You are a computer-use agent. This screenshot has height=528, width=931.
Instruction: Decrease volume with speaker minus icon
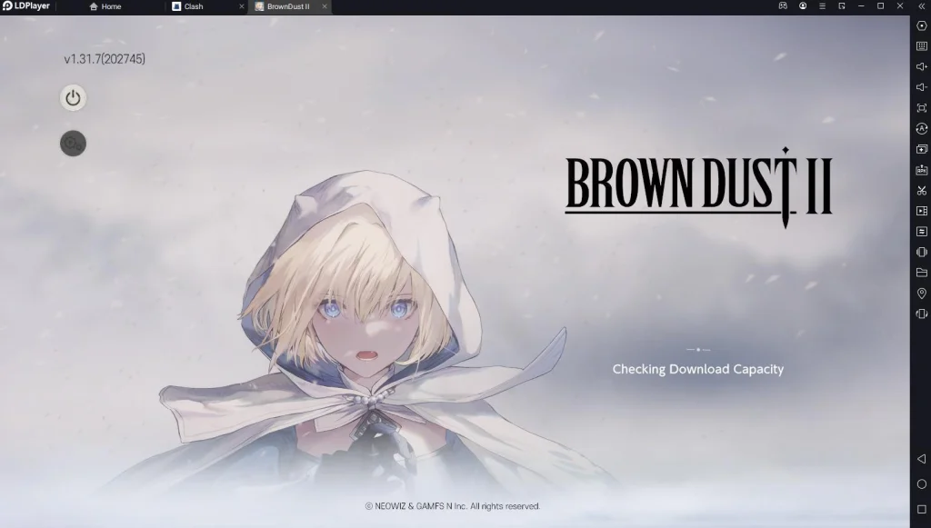click(922, 87)
